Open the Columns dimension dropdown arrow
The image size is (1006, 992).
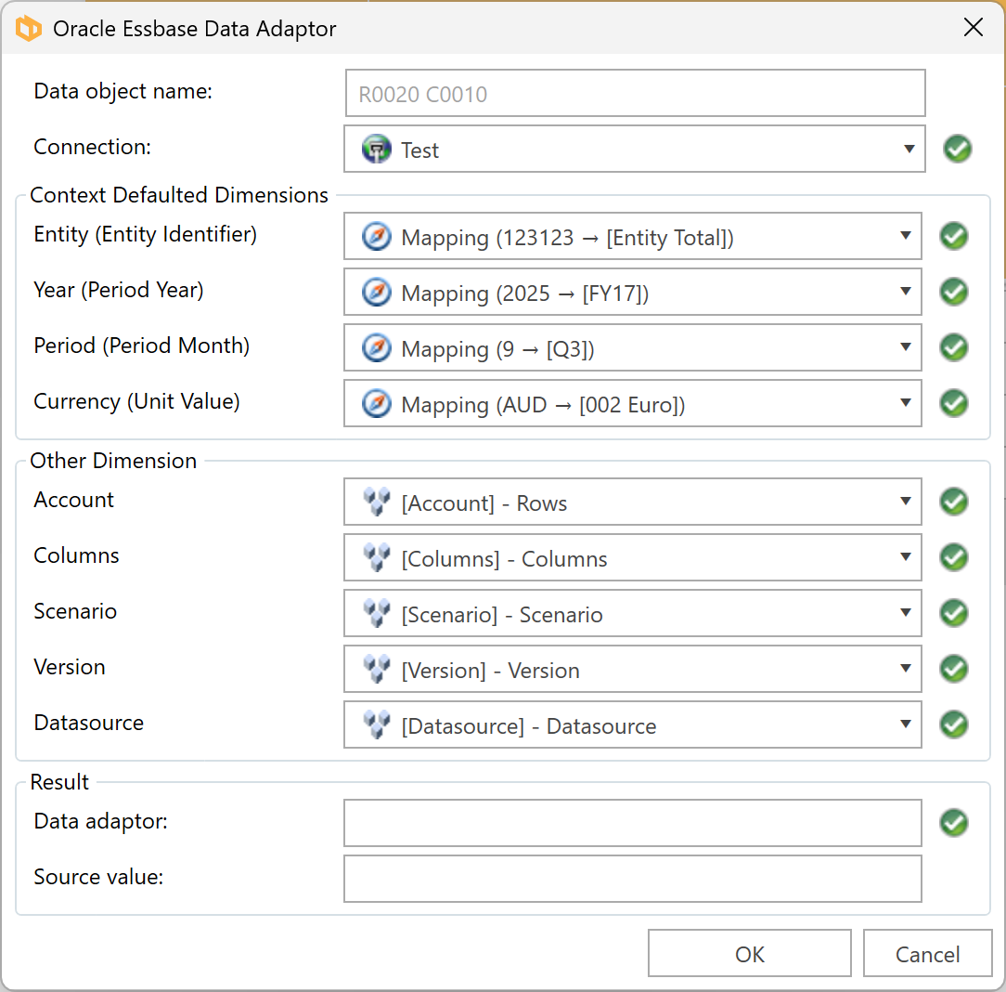tap(905, 557)
